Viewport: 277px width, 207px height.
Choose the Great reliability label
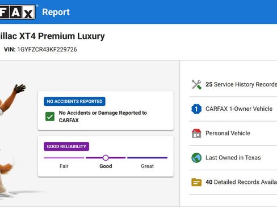(x=147, y=166)
